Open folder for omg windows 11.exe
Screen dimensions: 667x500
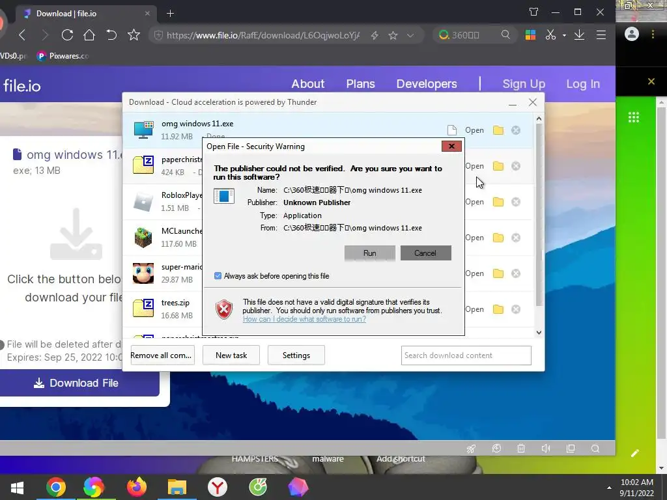(x=498, y=130)
